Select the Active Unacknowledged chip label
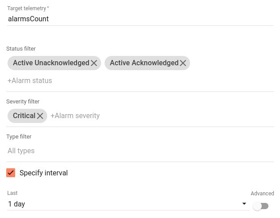 (x=51, y=63)
